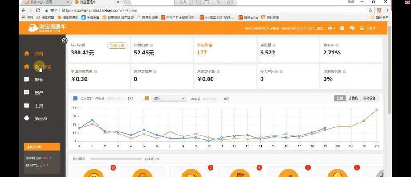
Task: Click info icon beside 总成交金额
Action: (x=218, y=72)
